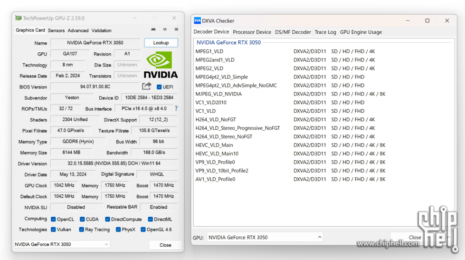
Task: Click the GPU Name field
Action: click(x=95, y=43)
